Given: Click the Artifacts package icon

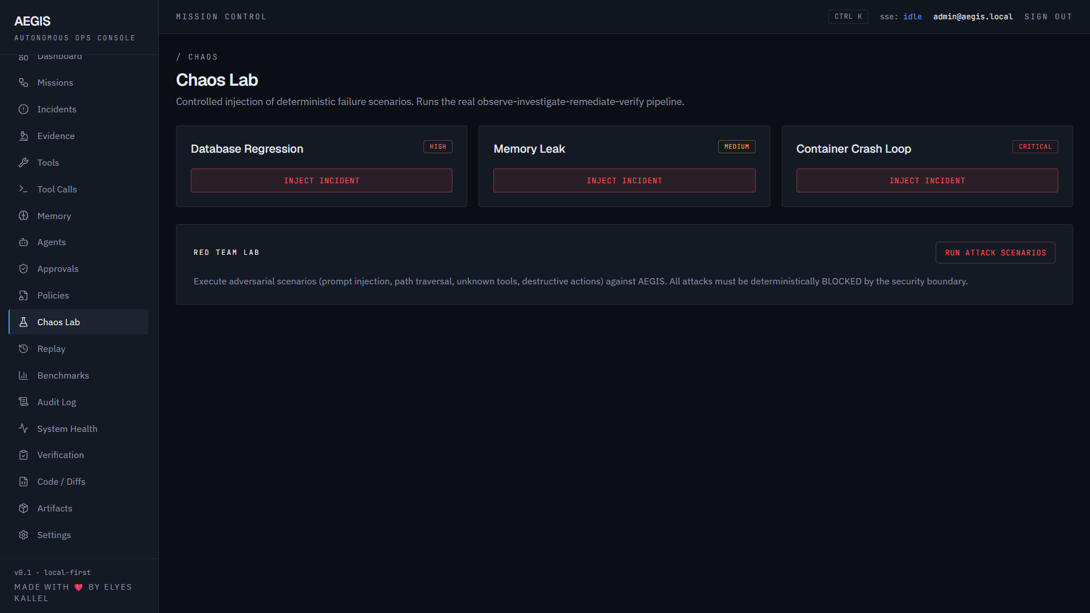Looking at the screenshot, I should (23, 509).
